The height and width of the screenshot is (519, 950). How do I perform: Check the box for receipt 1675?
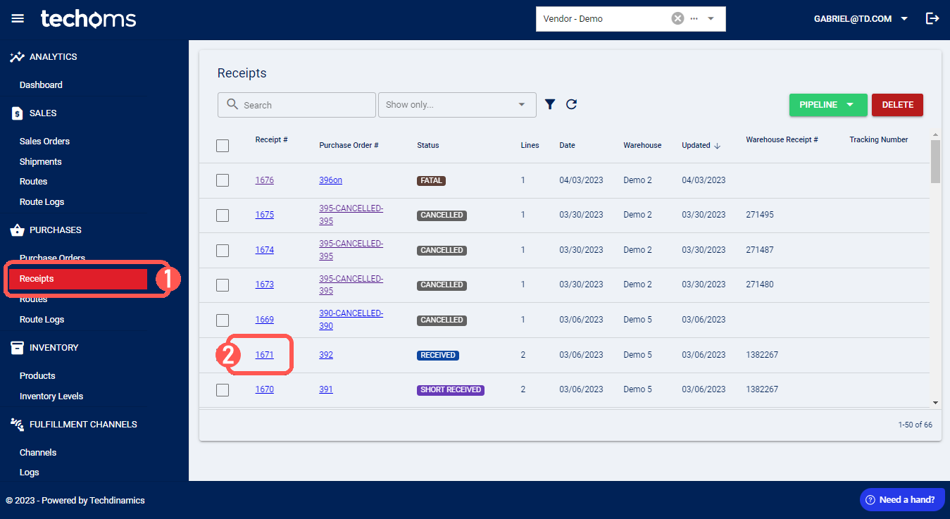tap(223, 215)
